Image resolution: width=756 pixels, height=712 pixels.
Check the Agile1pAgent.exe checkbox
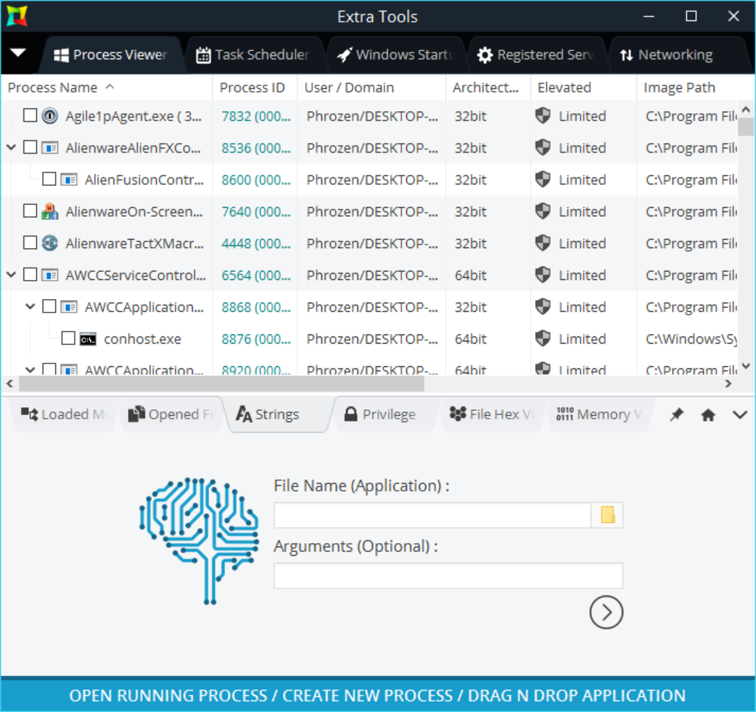30,115
